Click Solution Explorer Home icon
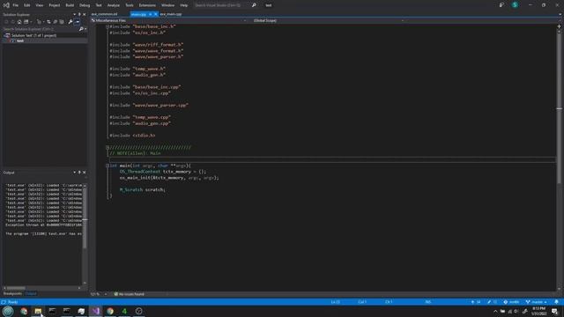Image resolution: width=564 pixels, height=317 pixels. point(19,22)
